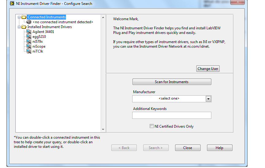Screen dimensions: 265x168
Task: Click the no-connected-instrument device icon
Action: pos(29,22)
